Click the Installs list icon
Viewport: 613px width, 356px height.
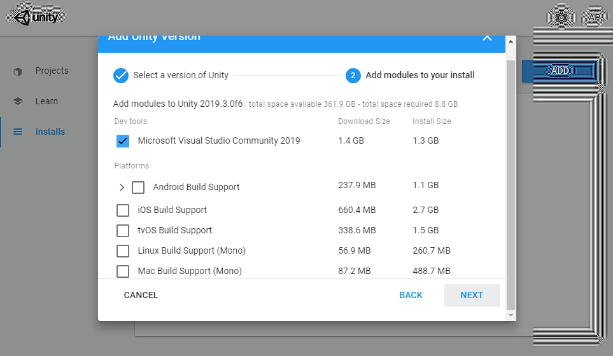pyautogui.click(x=18, y=132)
